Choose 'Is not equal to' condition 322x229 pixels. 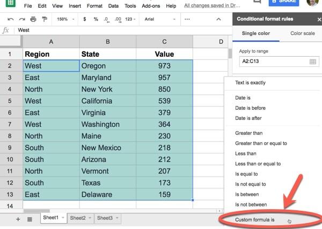click(251, 185)
